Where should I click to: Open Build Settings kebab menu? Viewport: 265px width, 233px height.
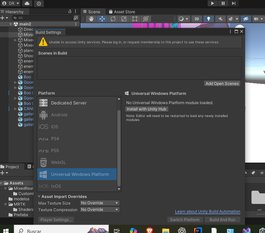[x=230, y=31]
